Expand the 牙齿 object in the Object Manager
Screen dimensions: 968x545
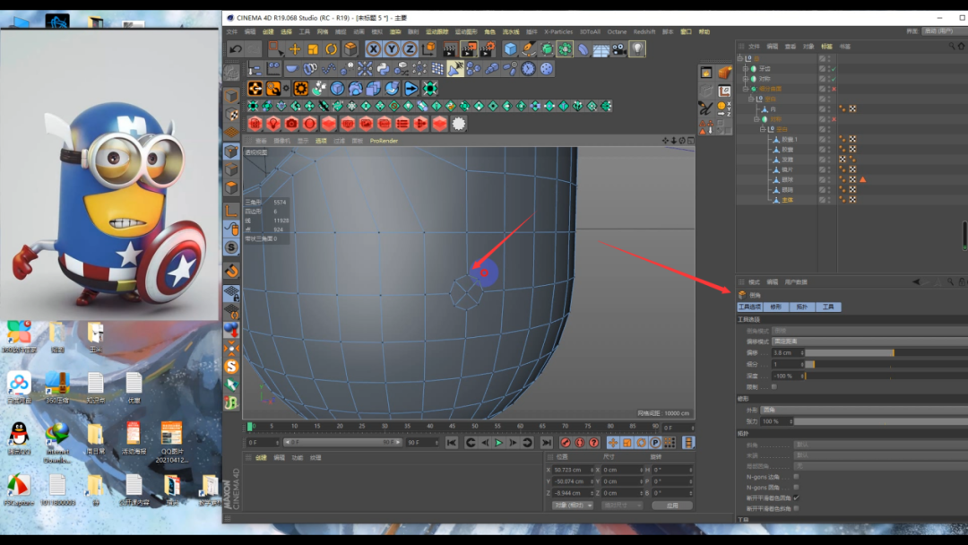click(746, 68)
